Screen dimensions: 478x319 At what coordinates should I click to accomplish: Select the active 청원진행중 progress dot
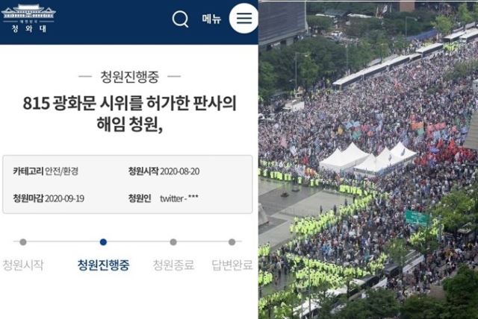pos(103,242)
